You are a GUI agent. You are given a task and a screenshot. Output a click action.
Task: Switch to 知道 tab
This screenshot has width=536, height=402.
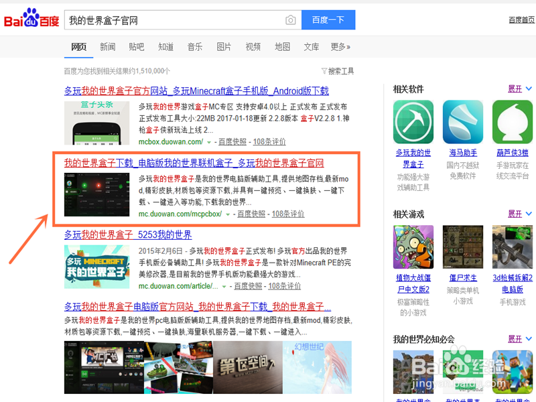pyautogui.click(x=165, y=47)
